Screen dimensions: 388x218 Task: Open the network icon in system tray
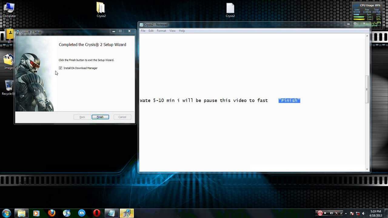pyautogui.click(x=358, y=213)
